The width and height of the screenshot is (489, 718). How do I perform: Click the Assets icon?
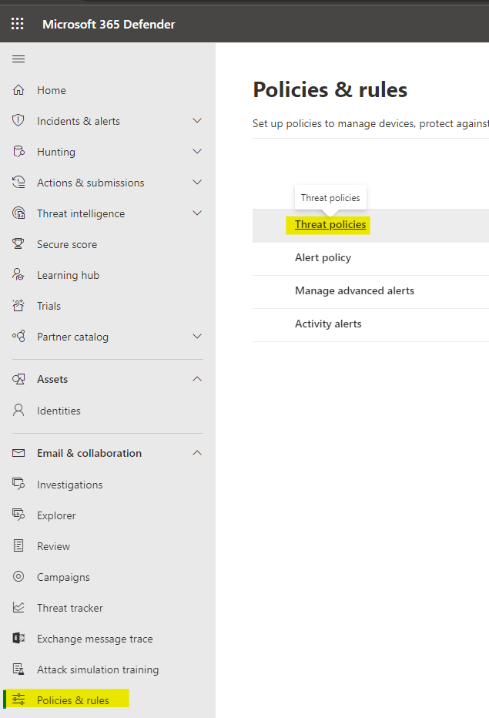pos(18,379)
